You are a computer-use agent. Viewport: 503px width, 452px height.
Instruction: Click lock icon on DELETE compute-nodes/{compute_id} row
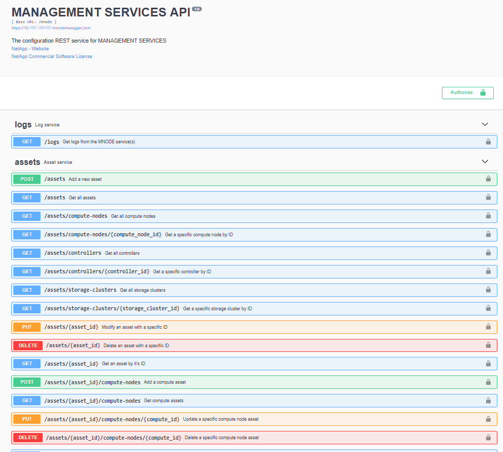tap(488, 438)
